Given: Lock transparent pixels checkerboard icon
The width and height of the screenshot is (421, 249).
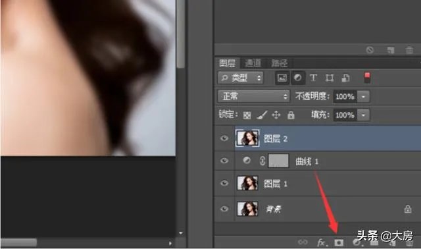Looking at the screenshot, I should coord(247,115).
